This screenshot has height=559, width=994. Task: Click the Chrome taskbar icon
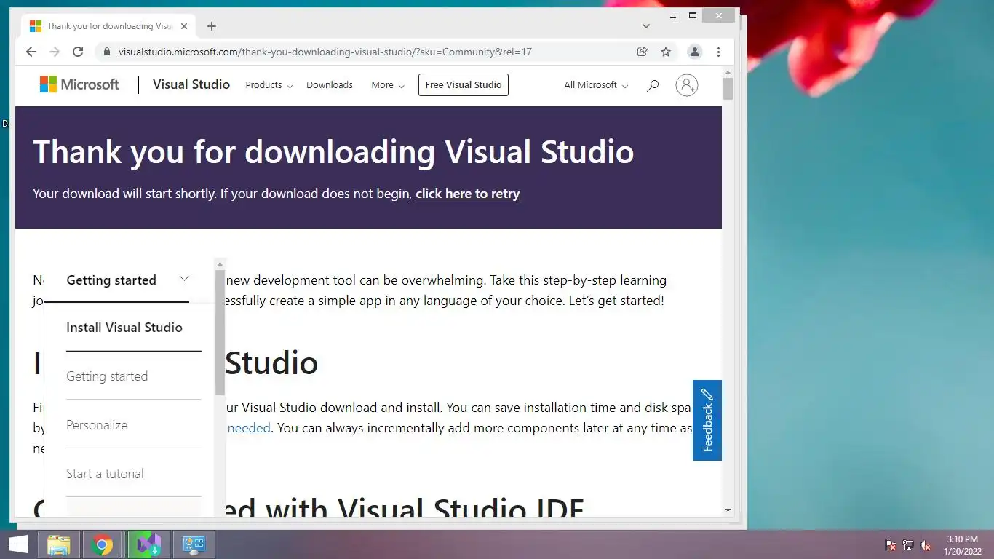click(x=103, y=544)
